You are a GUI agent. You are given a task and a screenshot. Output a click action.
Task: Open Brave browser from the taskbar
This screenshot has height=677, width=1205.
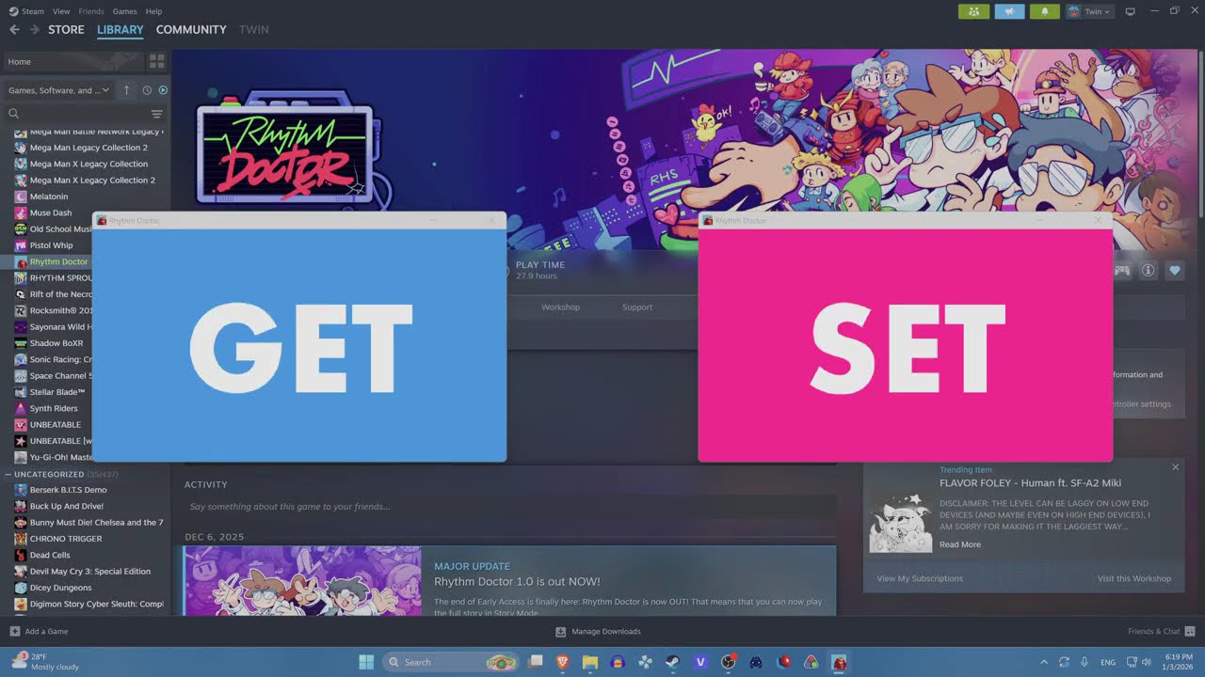[x=563, y=662]
